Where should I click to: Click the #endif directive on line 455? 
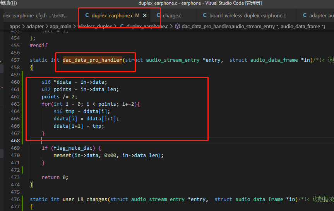tap(39, 45)
